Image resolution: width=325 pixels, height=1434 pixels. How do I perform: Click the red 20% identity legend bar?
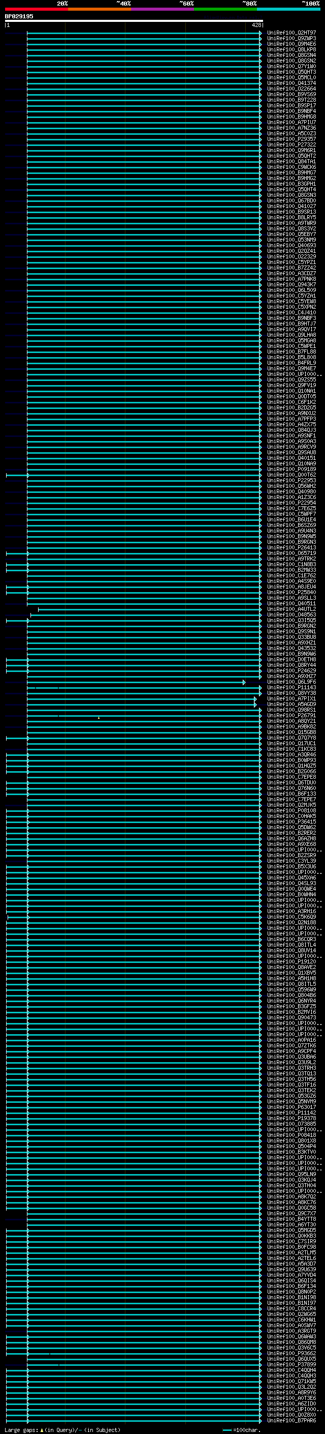[36, 9]
